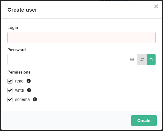The height and width of the screenshot is (131, 163).
Task: Regenerate a random password using the refresh icon
Action: (142, 60)
